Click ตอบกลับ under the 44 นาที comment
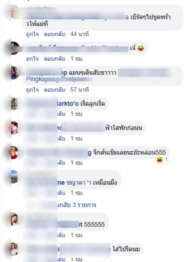The height and width of the screenshot is (262, 187). click(54, 34)
